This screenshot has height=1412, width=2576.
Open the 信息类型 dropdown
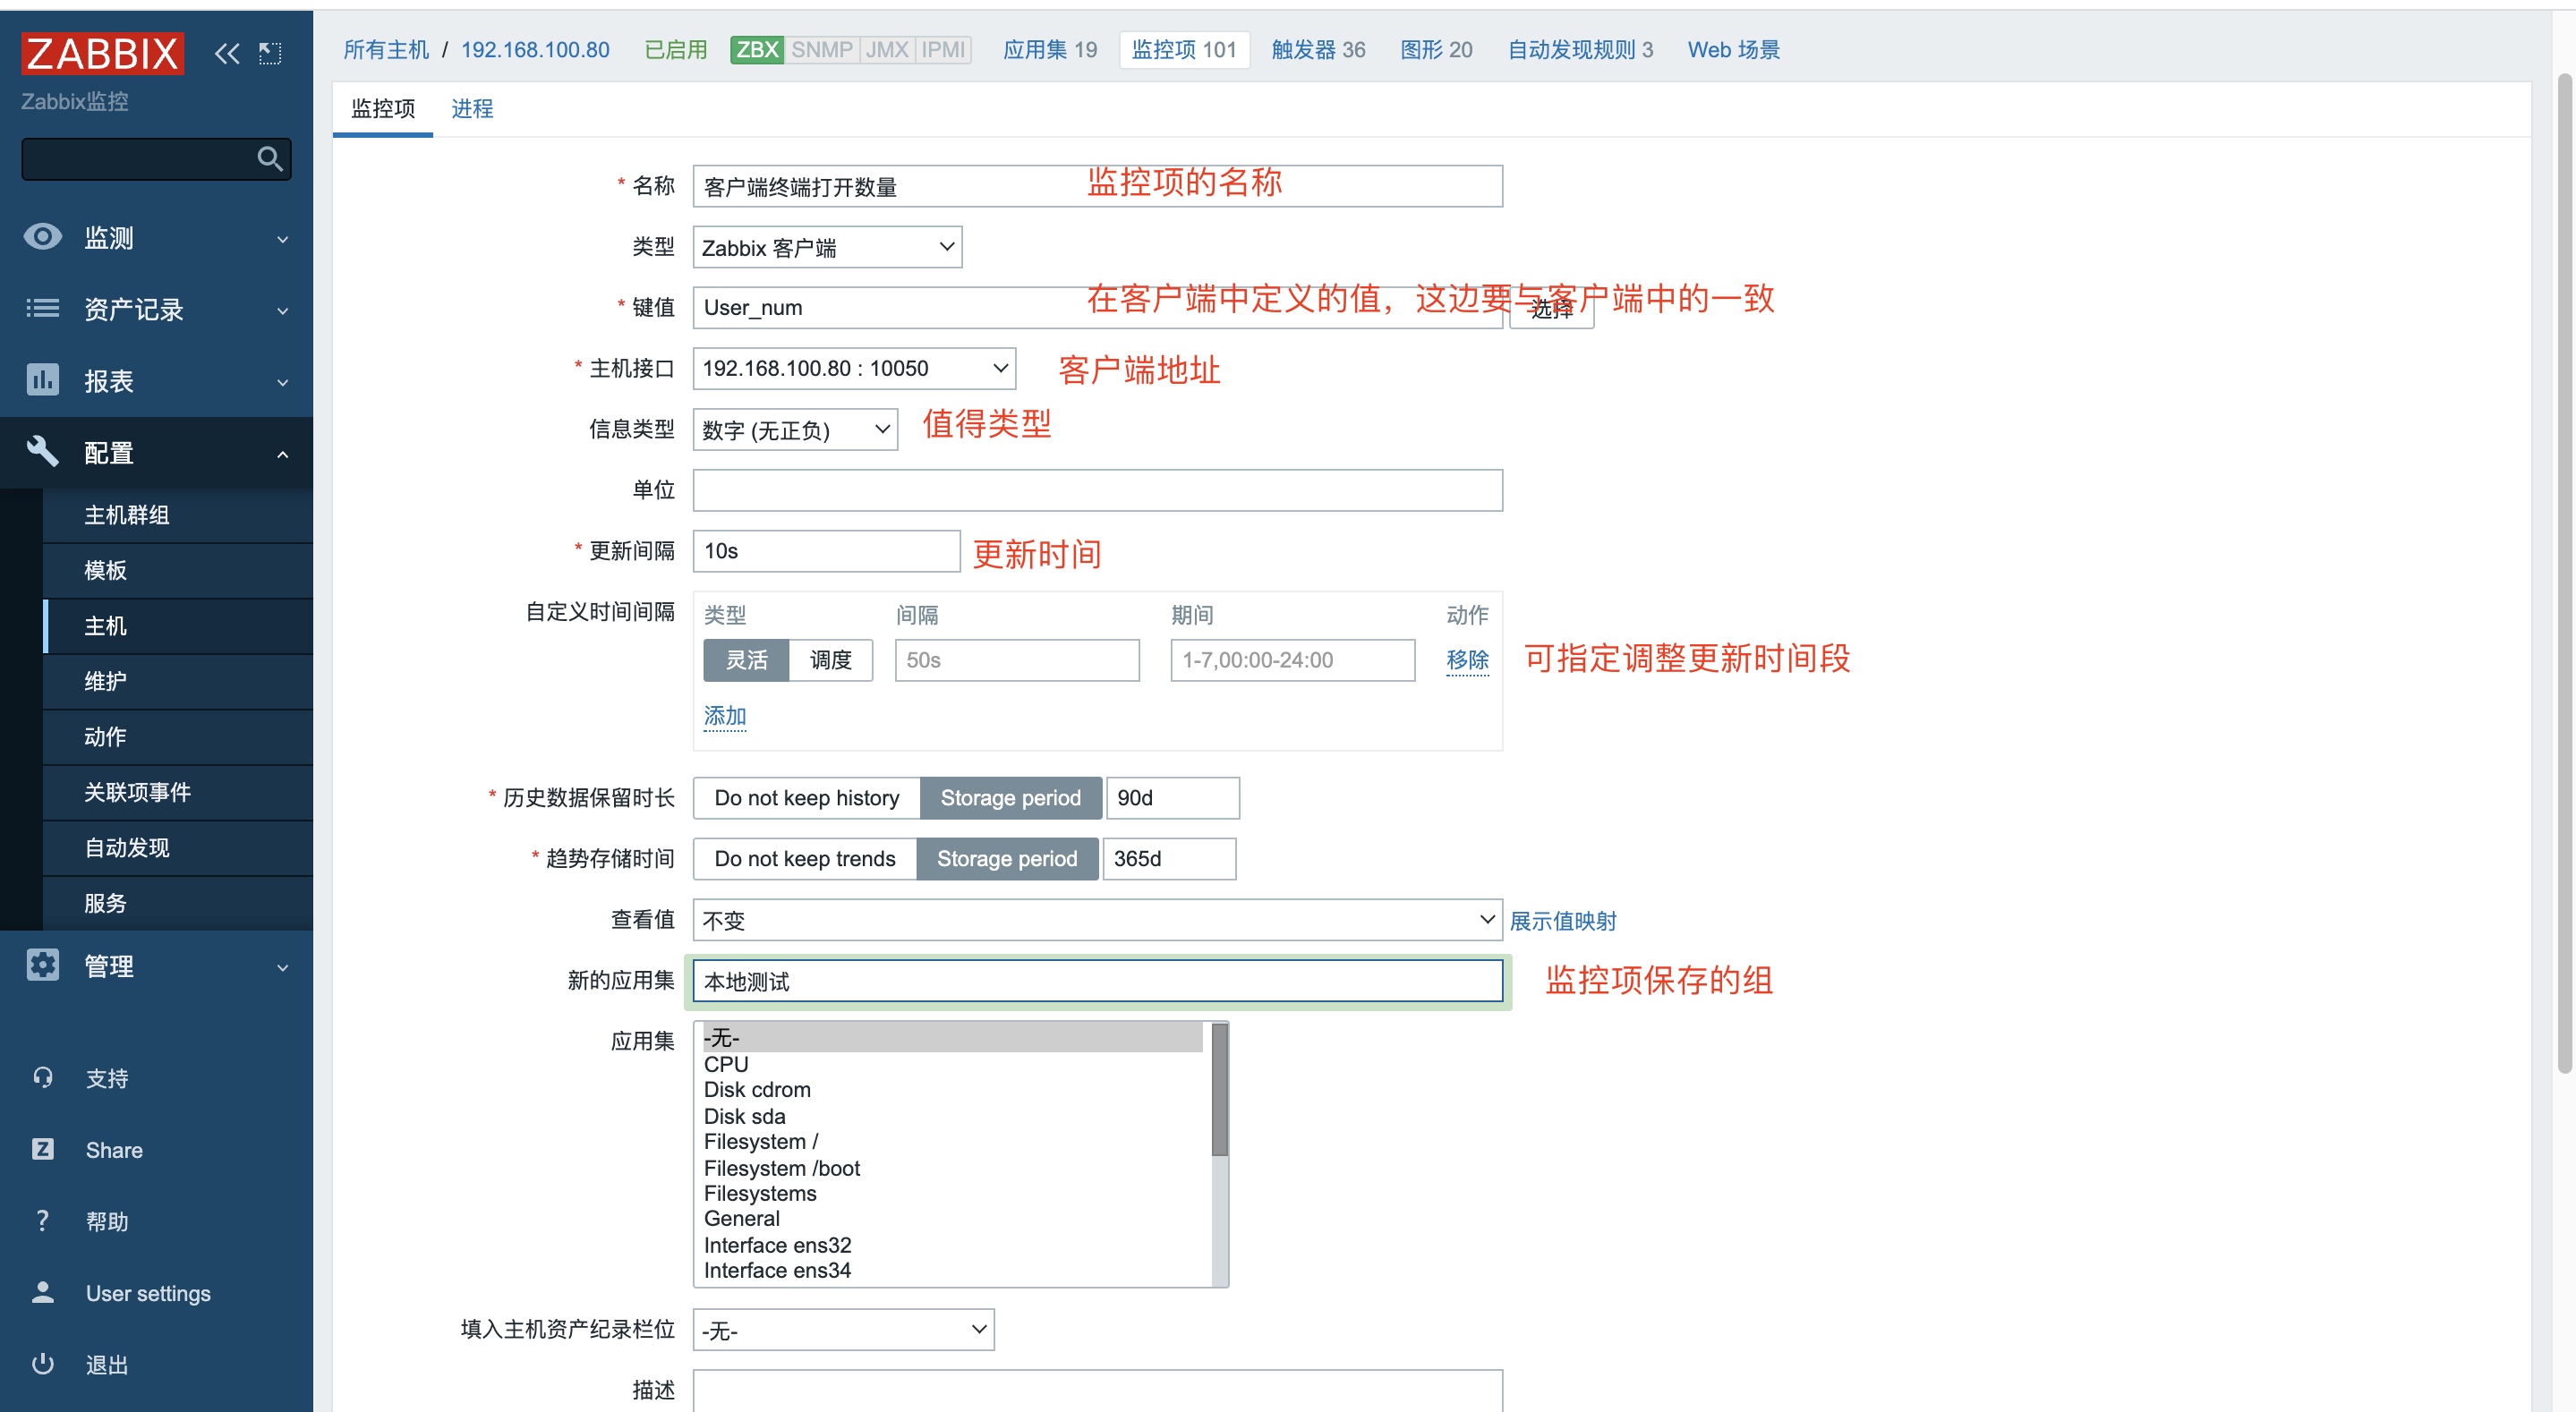[794, 429]
